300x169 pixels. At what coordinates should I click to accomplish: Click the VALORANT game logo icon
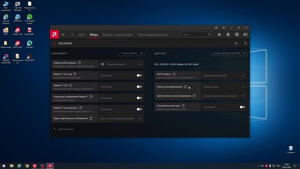tap(54, 43)
